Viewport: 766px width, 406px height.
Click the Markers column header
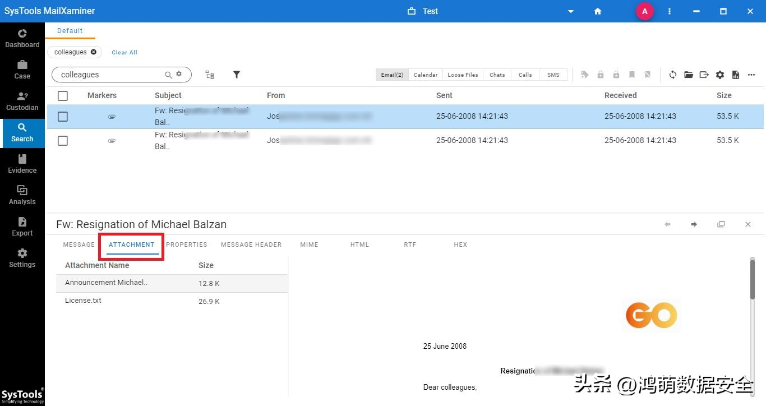pos(102,95)
